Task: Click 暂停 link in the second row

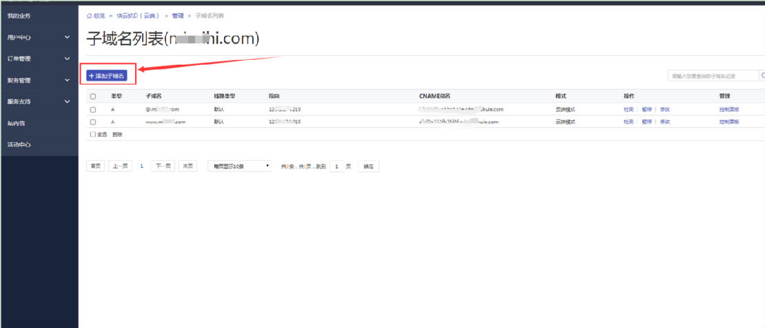Action: (646, 122)
